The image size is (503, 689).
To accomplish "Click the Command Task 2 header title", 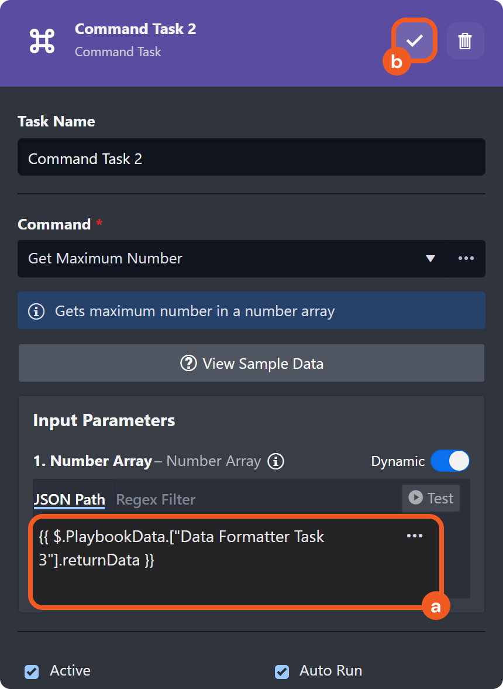I will [135, 29].
